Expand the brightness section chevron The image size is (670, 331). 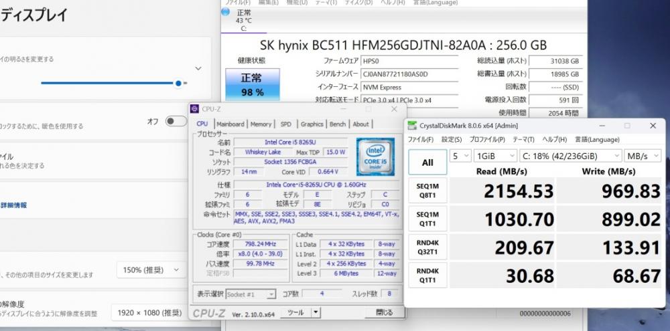(198, 68)
